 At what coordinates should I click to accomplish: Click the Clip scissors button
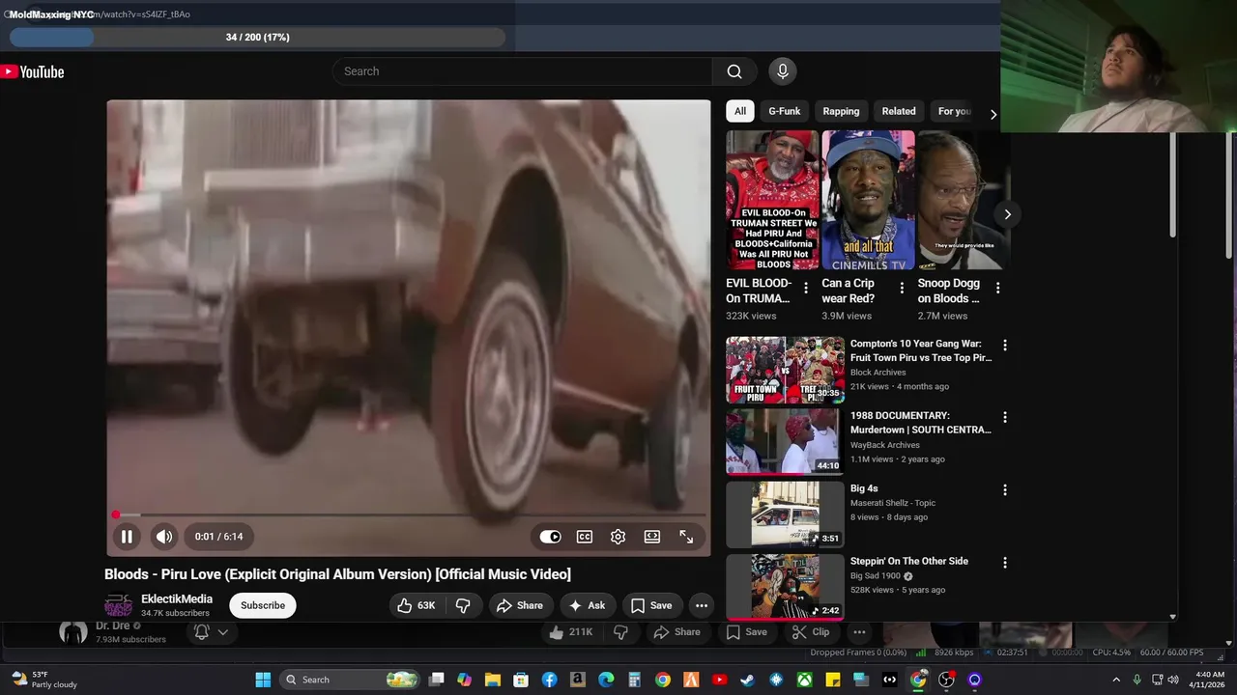[x=811, y=632]
